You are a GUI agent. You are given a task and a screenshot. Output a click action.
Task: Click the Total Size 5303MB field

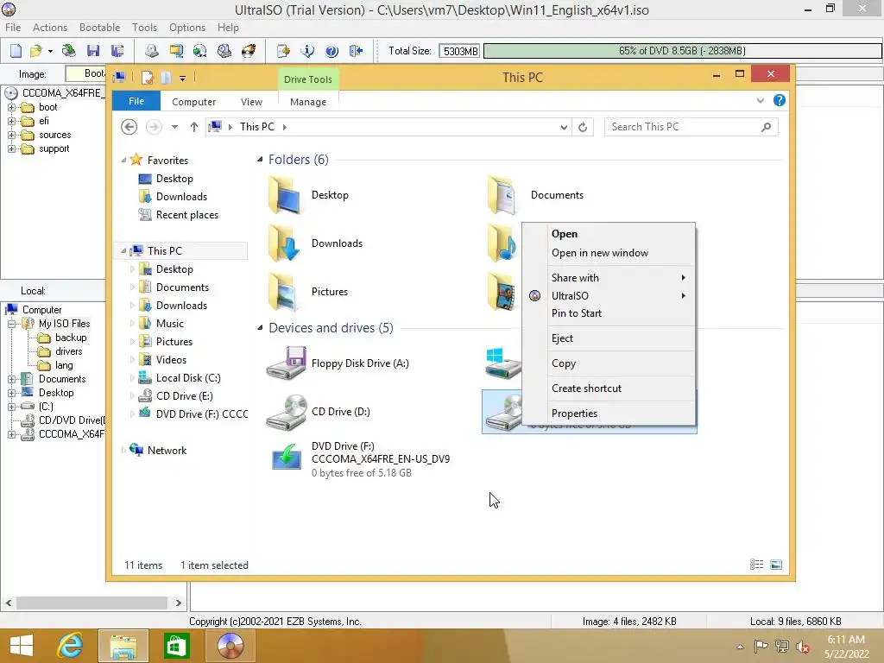point(459,51)
